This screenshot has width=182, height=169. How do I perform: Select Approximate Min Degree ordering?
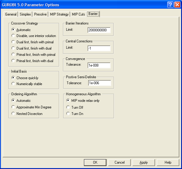point(13,107)
